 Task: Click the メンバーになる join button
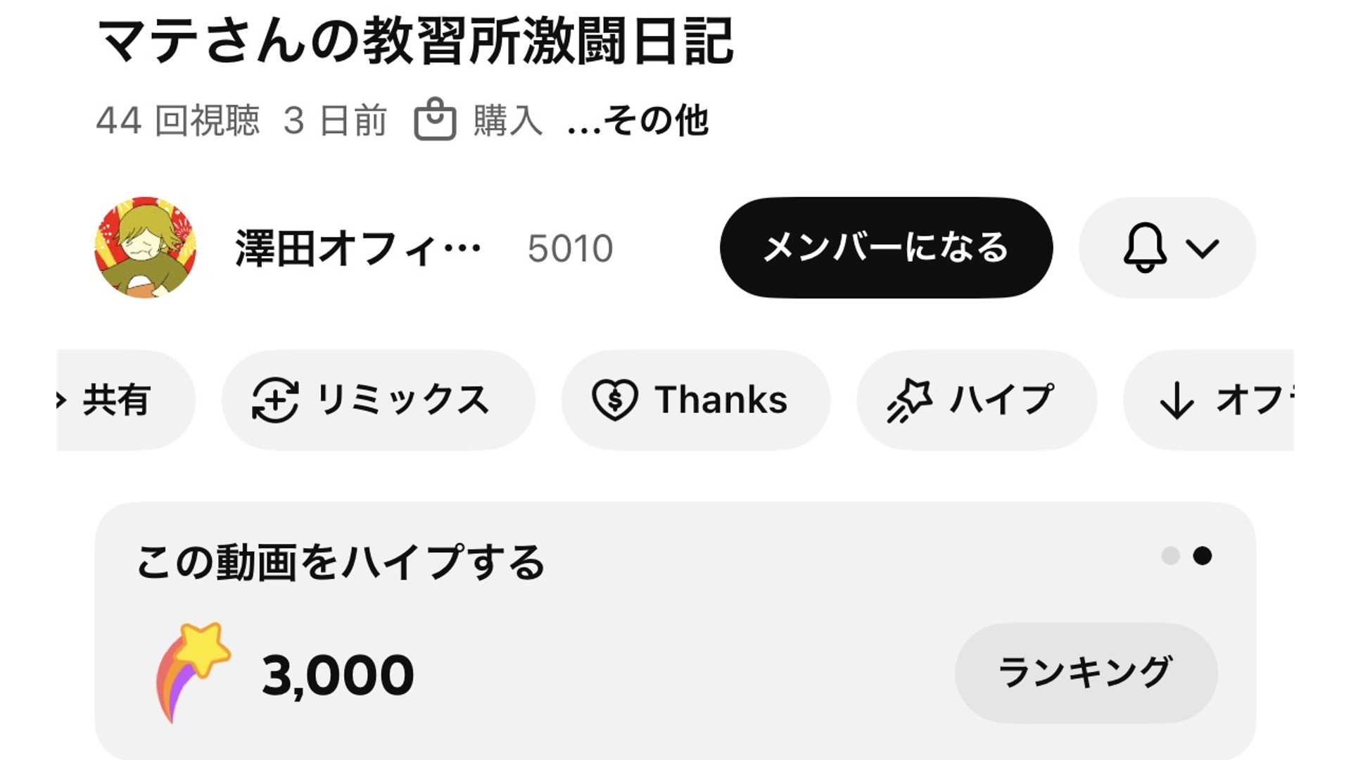click(886, 248)
